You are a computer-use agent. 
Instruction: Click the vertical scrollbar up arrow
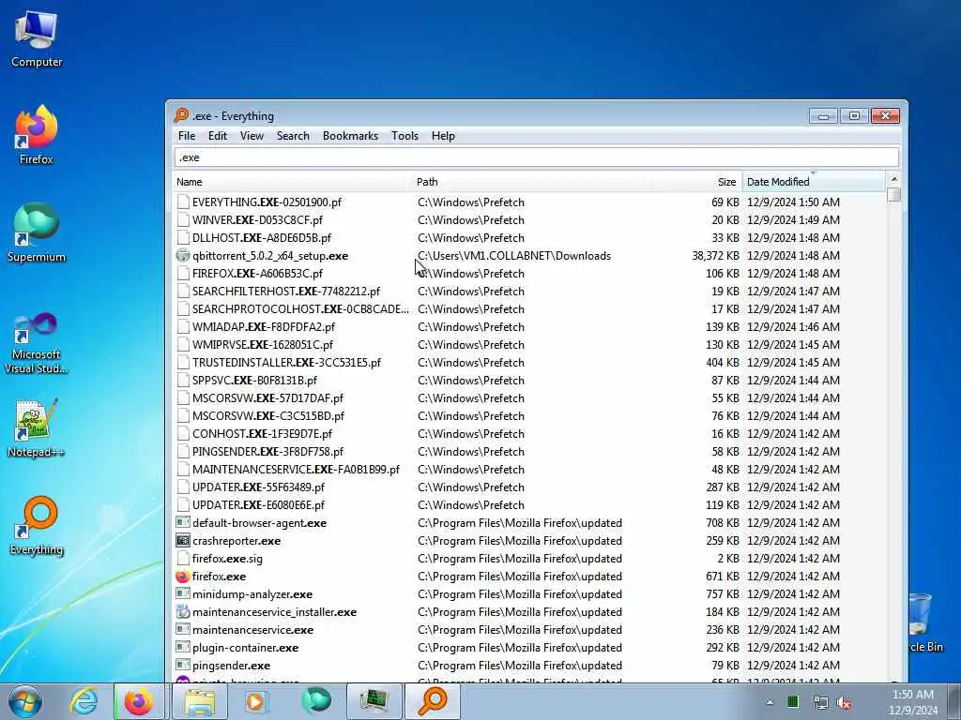click(893, 179)
